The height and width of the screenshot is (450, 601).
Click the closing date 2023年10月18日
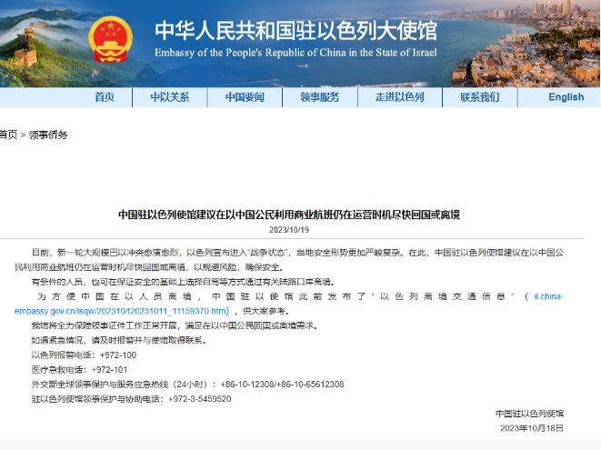[532, 428]
